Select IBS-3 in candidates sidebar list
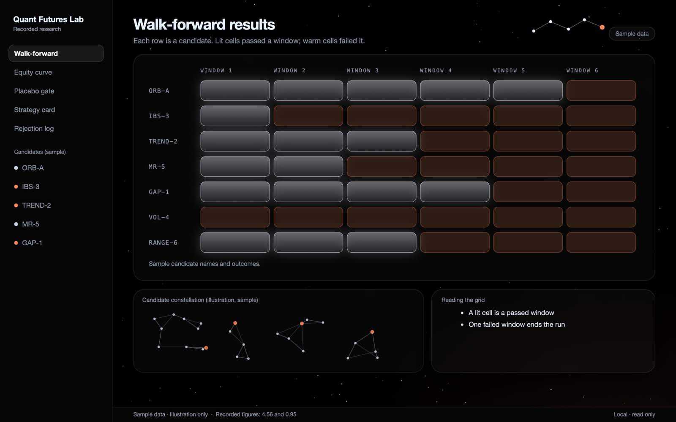This screenshot has width=676, height=422. [30, 187]
